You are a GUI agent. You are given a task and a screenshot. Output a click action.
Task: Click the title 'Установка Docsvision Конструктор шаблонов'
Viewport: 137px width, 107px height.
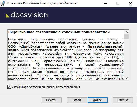(x=41, y=3)
